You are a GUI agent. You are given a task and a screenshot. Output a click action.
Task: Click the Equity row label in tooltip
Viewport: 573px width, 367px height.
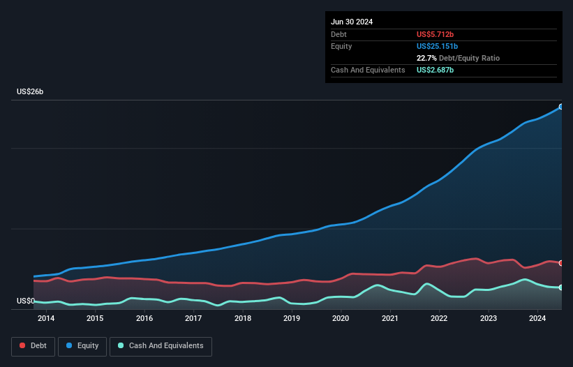(341, 46)
